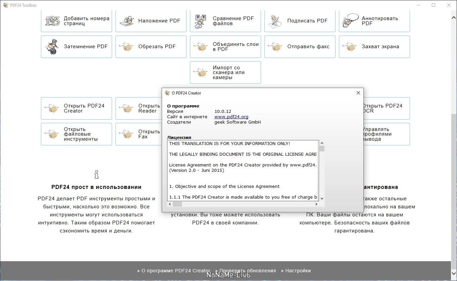
Task: Open the 'Открыть PDF24 OCR' tile
Action: (x=387, y=108)
